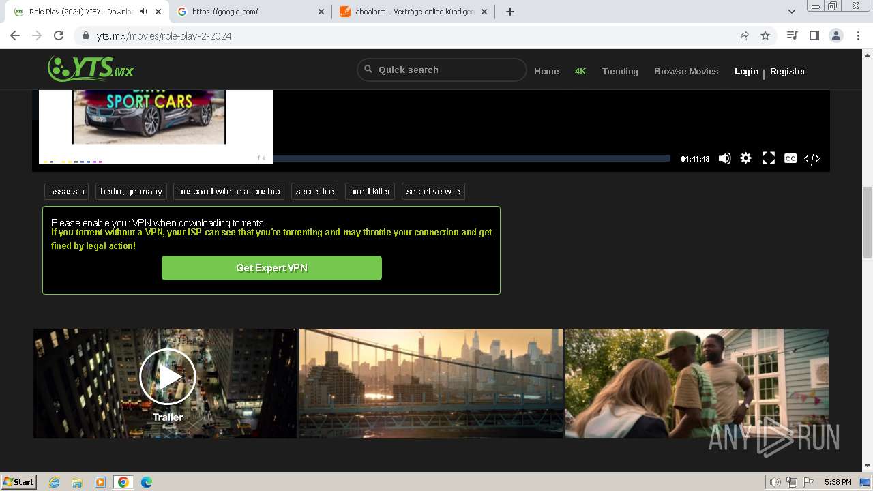
Task: Click the Login link
Action: click(746, 71)
